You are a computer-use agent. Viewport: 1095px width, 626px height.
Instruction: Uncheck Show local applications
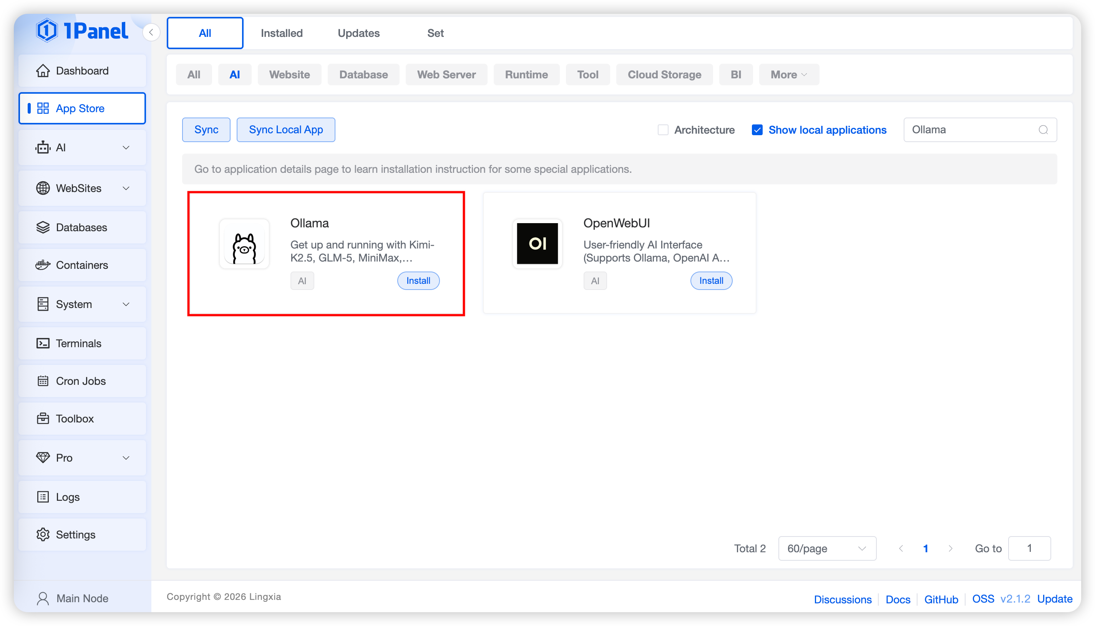click(757, 130)
